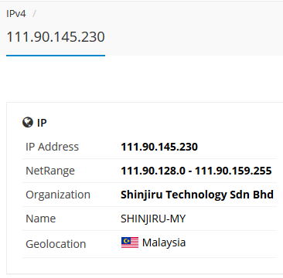Click the NetRange row label
283x278 pixels.
point(50,171)
